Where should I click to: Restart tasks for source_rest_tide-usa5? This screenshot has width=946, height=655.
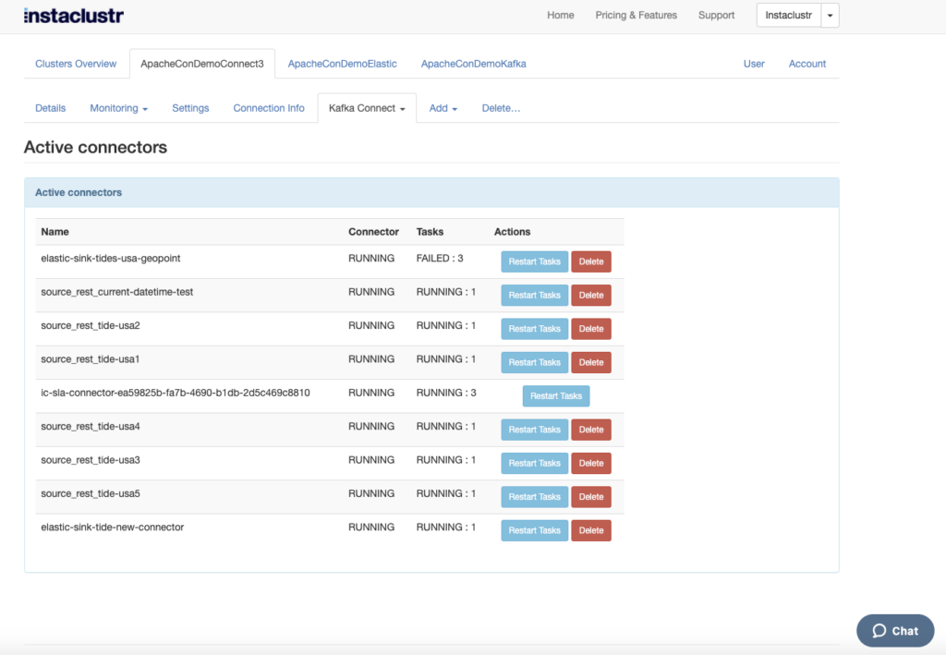(x=535, y=497)
